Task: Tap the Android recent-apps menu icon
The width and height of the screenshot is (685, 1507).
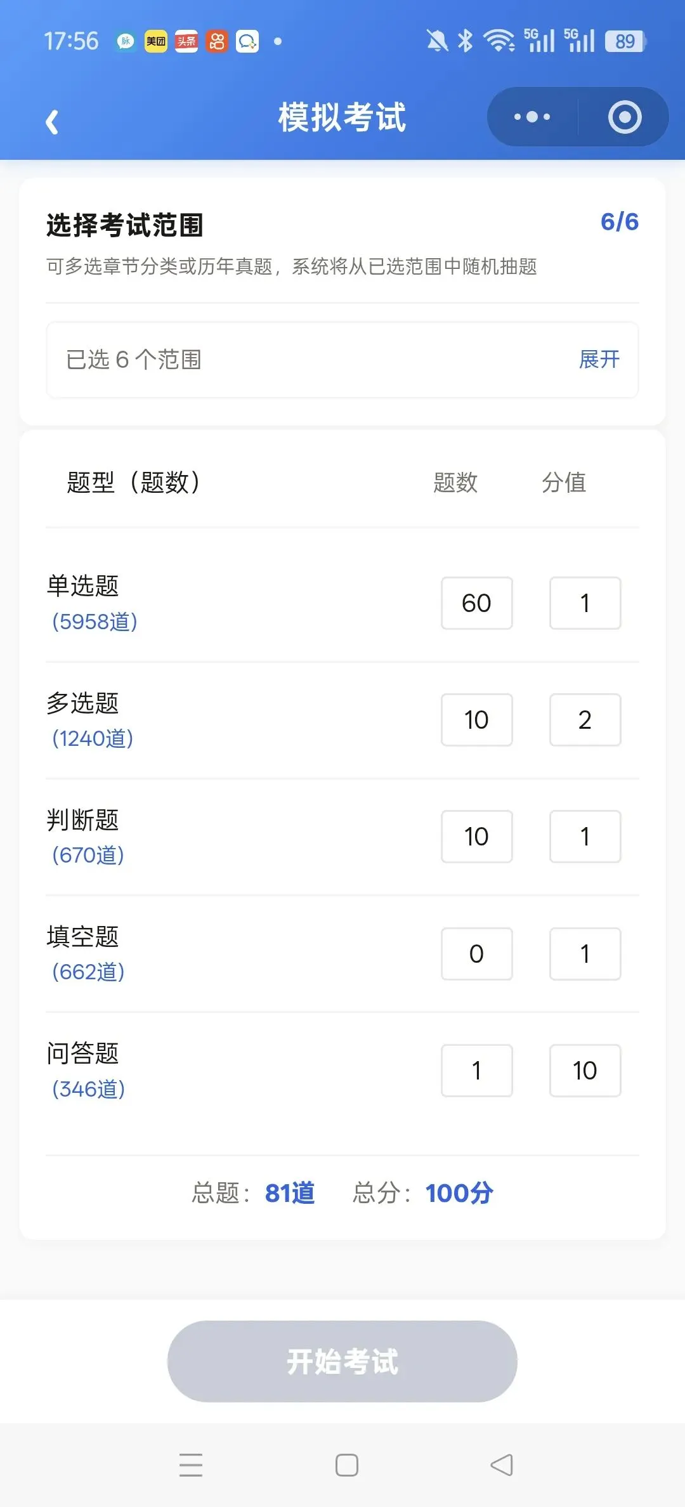Action: click(191, 1465)
